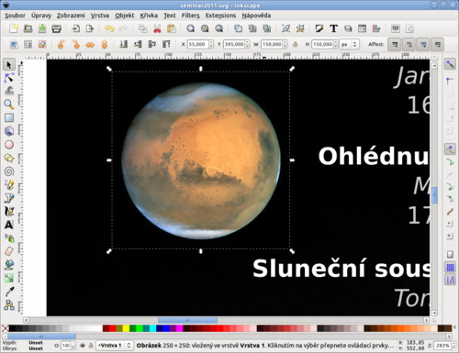Open the Extensions menu

pos(220,16)
